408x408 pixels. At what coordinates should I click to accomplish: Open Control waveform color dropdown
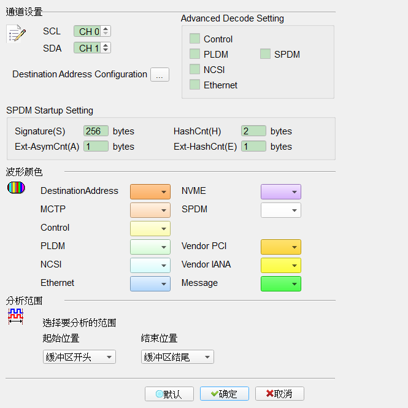point(150,228)
